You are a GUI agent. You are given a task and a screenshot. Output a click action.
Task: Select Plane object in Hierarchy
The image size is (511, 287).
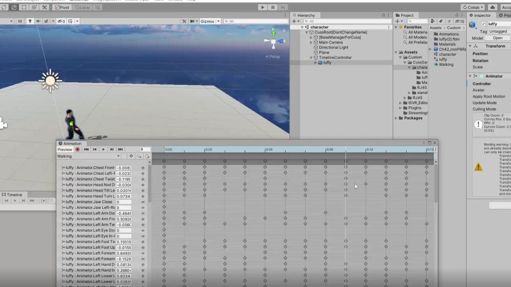324,53
